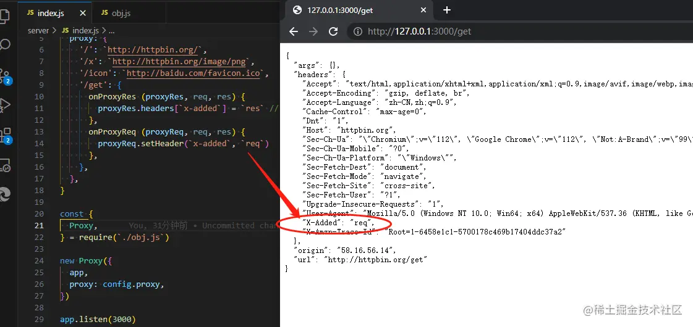Click the "Sec-Fetch-Dest": "document" line

coord(364,167)
